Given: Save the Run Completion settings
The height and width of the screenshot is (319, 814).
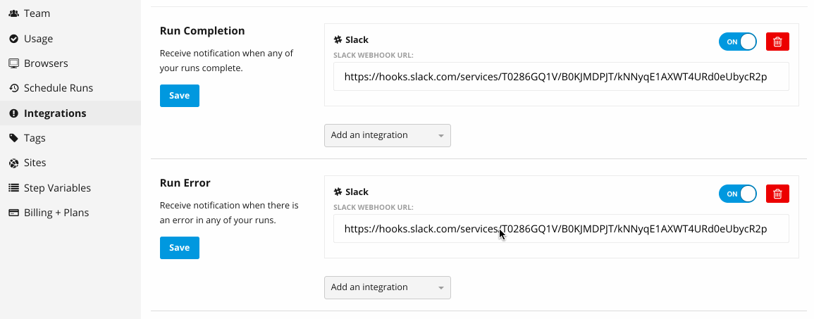Looking at the screenshot, I should (180, 96).
